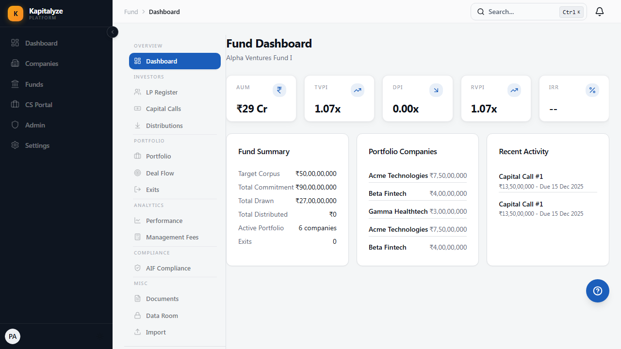Click the Portfolio Companies heading

[403, 152]
